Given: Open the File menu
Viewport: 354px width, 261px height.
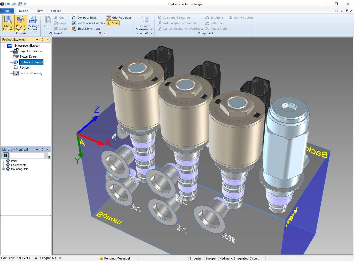Looking at the screenshot, I should (x=7, y=11).
